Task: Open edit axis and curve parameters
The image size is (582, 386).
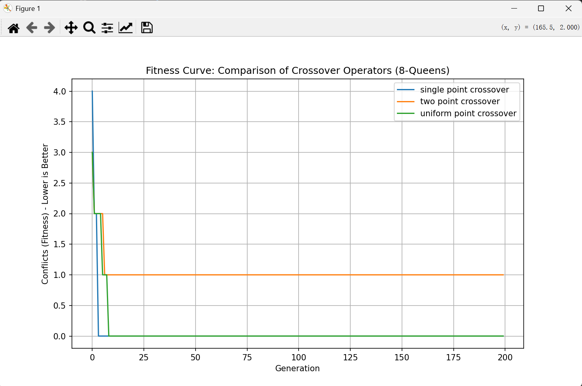Action: (x=126, y=28)
